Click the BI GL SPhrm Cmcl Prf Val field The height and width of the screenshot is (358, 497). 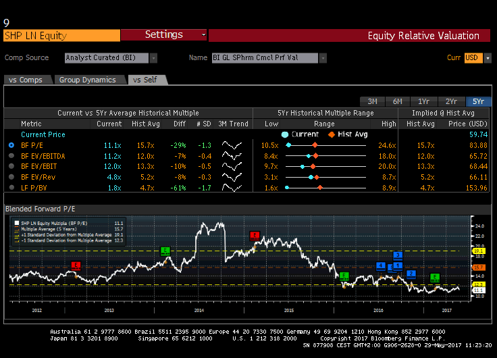pyautogui.click(x=265, y=58)
